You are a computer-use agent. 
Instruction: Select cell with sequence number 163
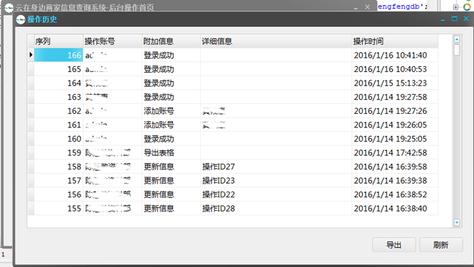[x=58, y=97]
